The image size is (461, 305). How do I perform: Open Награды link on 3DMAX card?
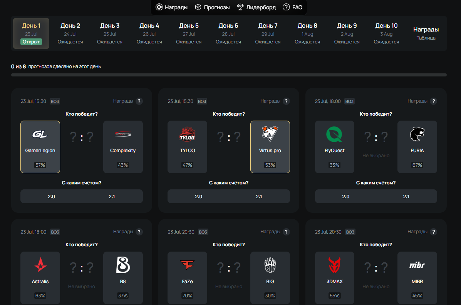coord(417,231)
